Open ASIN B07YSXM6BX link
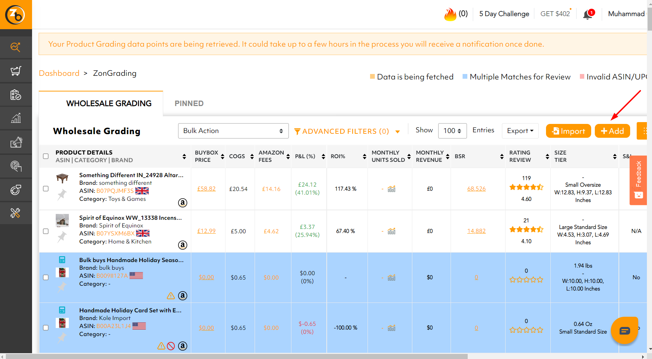 (115, 234)
